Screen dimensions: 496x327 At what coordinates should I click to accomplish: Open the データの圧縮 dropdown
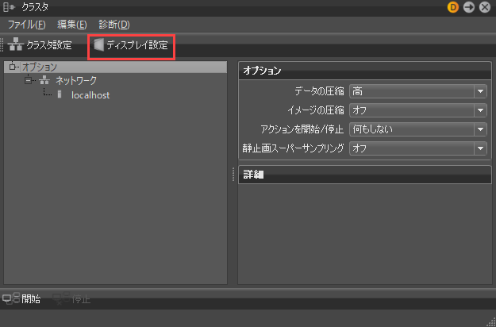(x=418, y=91)
